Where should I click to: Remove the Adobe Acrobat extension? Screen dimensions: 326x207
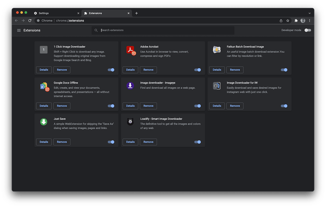point(149,70)
